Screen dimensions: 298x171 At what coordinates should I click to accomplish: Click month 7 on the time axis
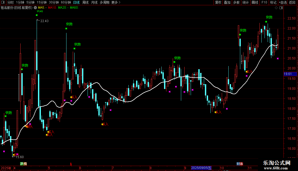point(113,168)
